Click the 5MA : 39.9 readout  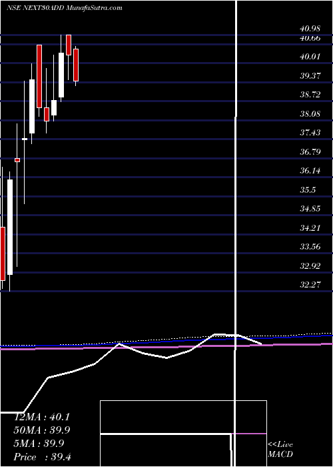[x=39, y=444]
